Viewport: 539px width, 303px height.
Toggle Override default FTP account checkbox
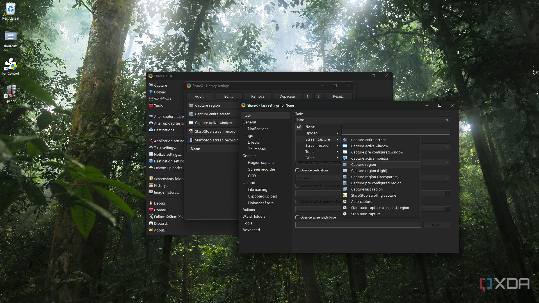point(297,186)
